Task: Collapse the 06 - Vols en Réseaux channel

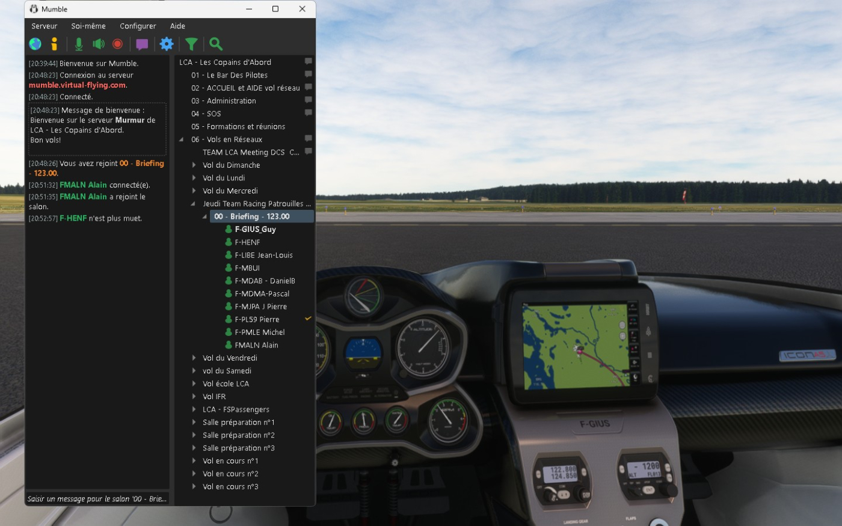Action: [x=182, y=139]
